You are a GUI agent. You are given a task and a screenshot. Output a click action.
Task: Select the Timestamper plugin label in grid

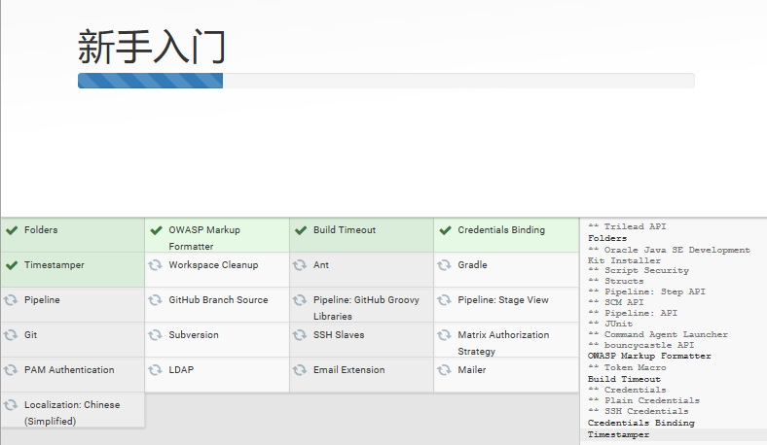click(x=55, y=265)
